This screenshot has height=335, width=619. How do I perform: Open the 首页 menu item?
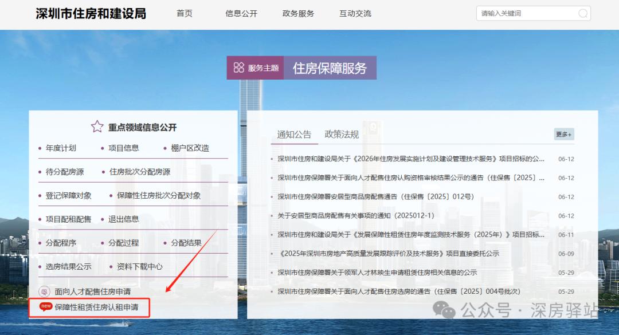[184, 14]
